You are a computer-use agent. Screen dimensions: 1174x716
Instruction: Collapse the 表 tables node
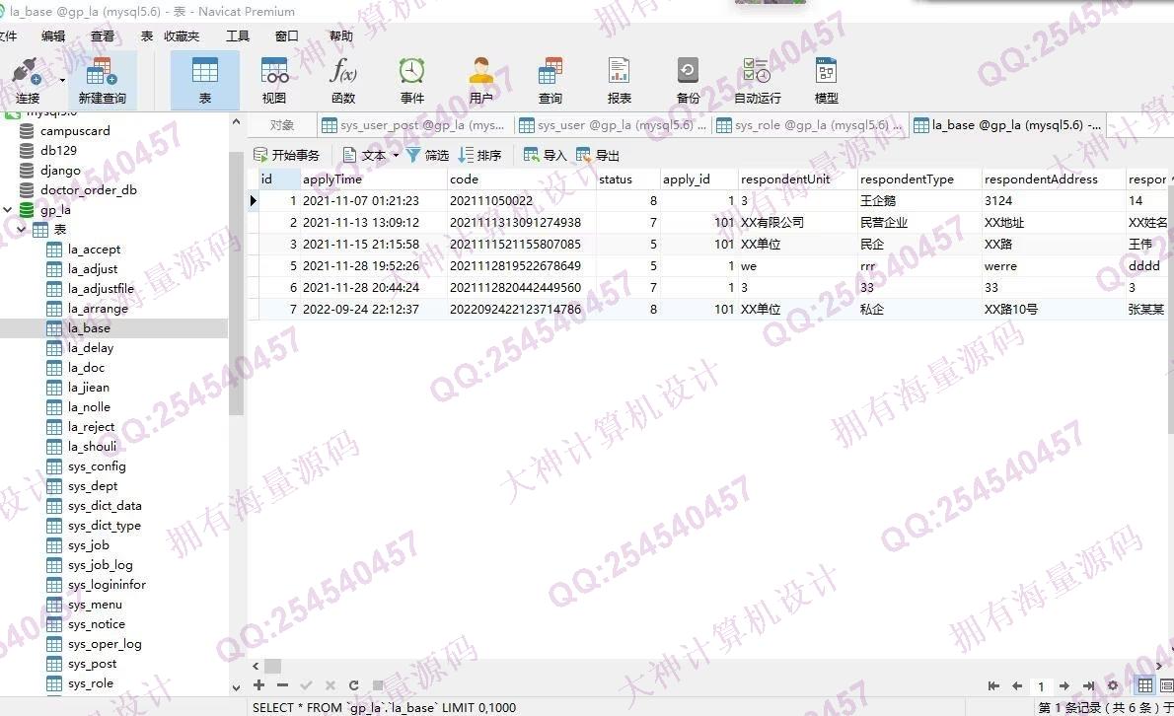(21, 229)
